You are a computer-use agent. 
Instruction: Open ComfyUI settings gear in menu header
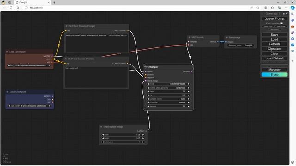284,14
